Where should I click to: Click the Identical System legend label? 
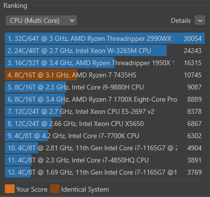click(85, 190)
